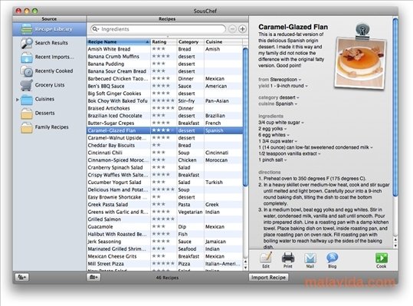Sort by the Recipe Name column header

(x=119, y=42)
